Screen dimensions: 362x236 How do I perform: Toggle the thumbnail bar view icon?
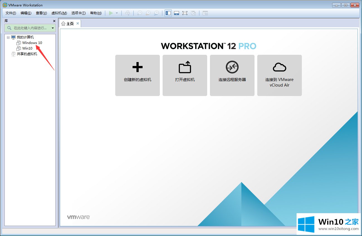click(x=176, y=13)
